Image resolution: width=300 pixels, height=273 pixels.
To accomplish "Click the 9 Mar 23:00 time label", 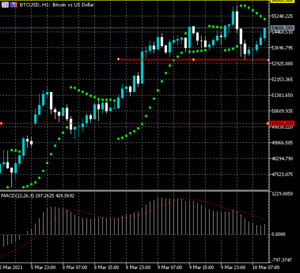I will (x=233, y=267).
